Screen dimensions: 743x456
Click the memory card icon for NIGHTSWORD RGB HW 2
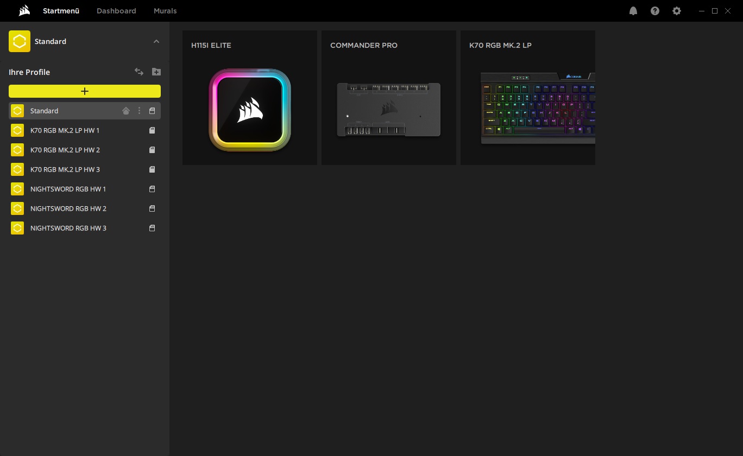(152, 208)
